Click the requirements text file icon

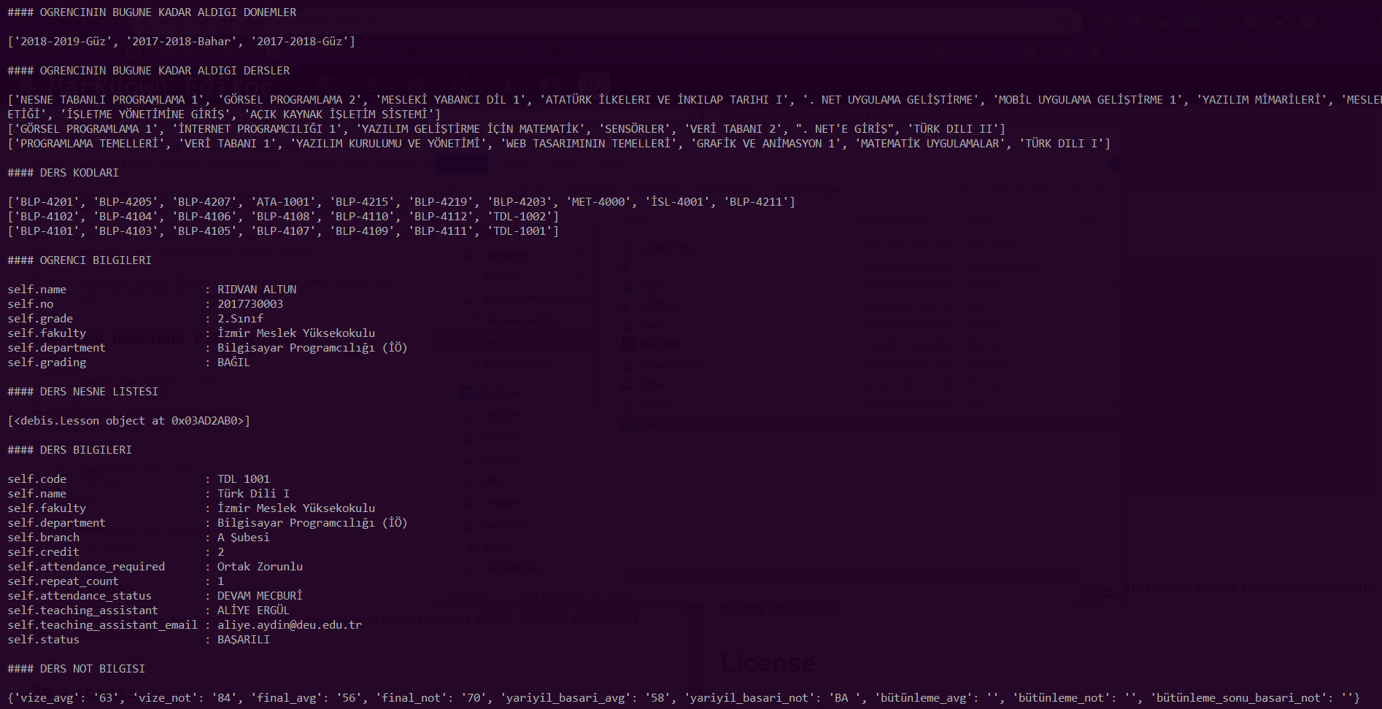tap(628, 364)
